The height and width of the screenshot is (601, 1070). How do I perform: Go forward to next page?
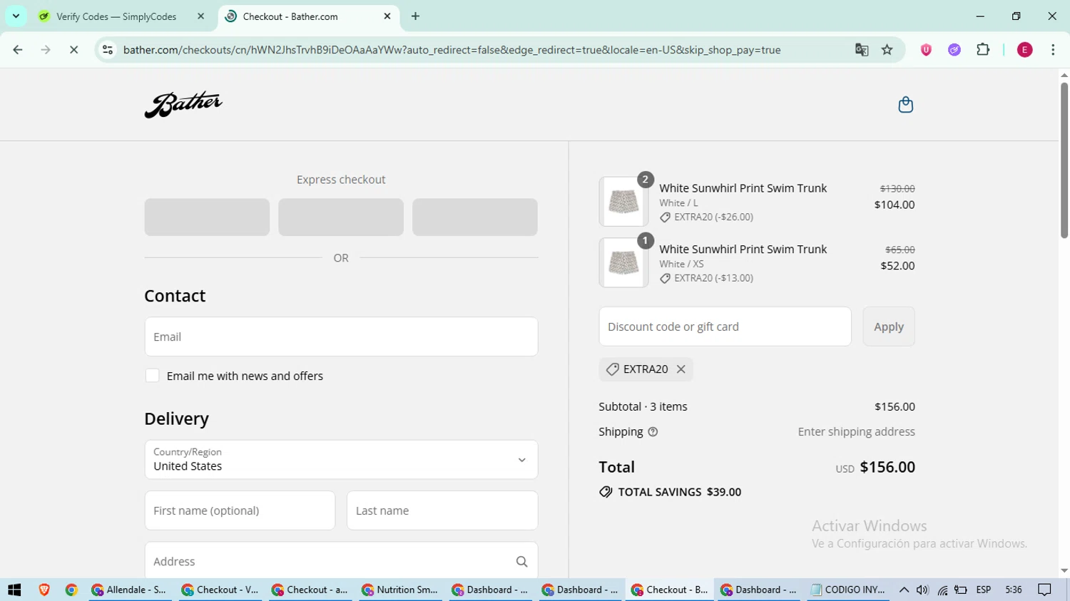46,50
